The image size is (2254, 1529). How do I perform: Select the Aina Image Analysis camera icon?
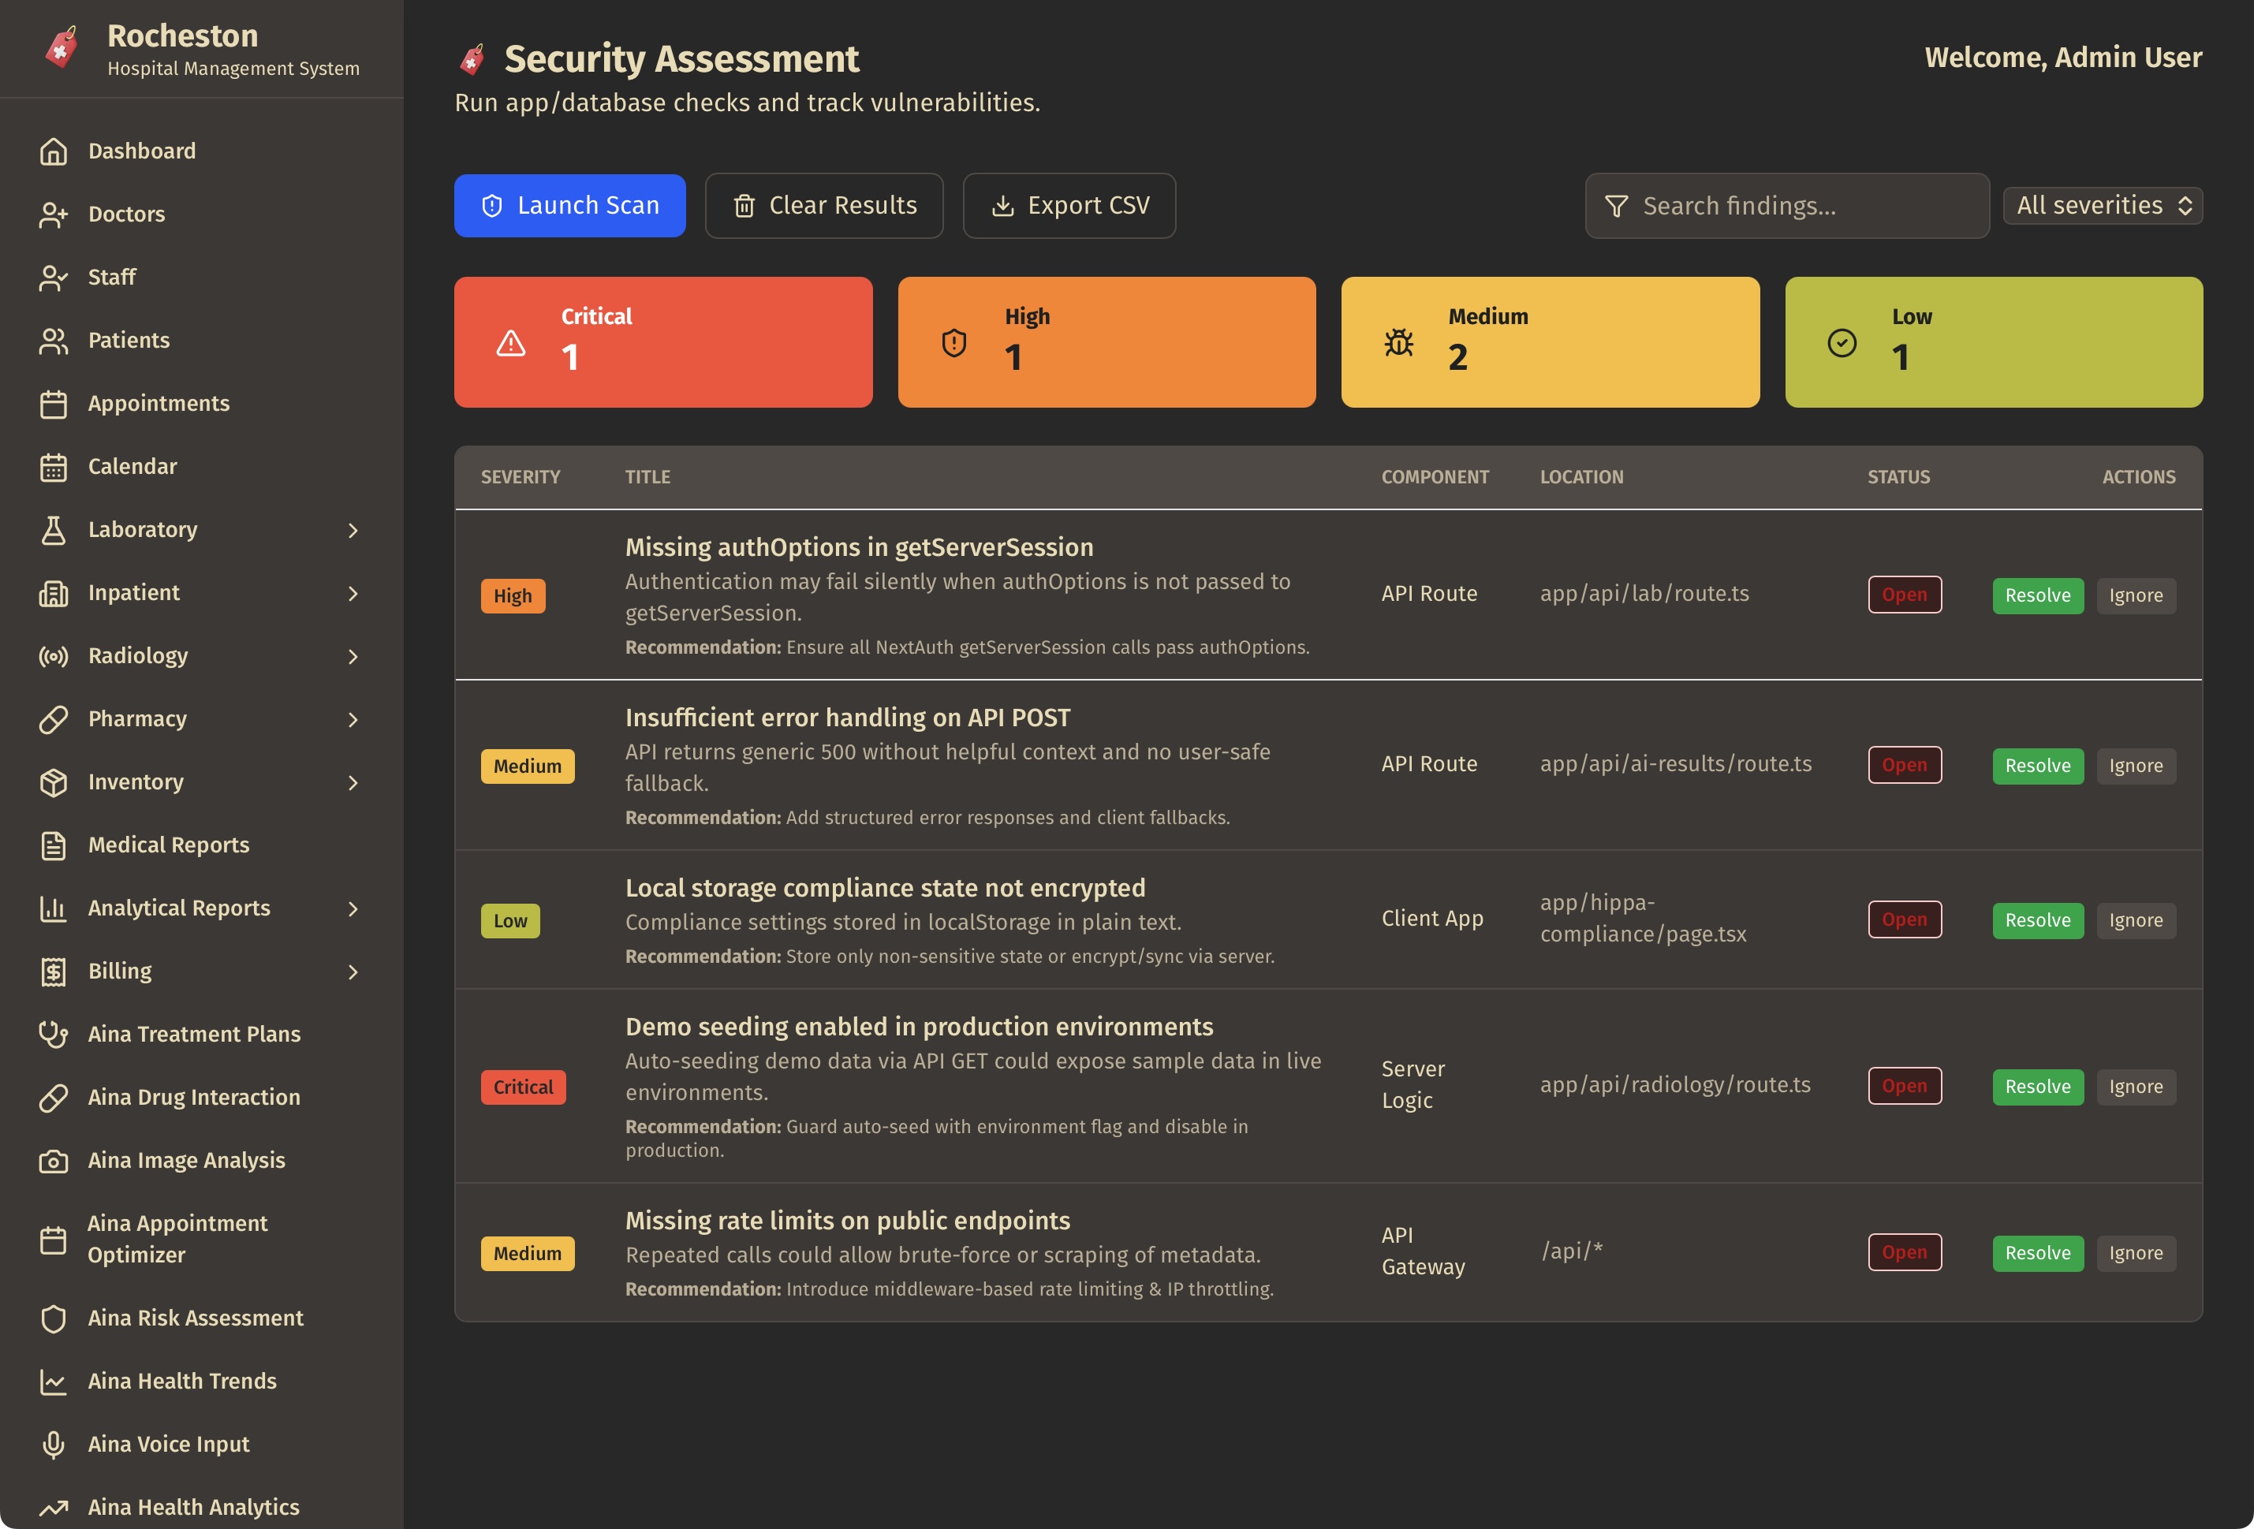(54, 1160)
